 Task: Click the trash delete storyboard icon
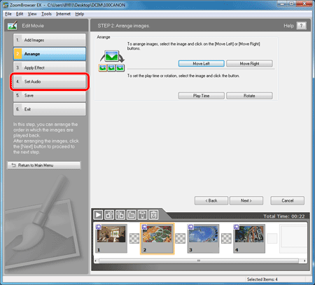[x=153, y=215]
